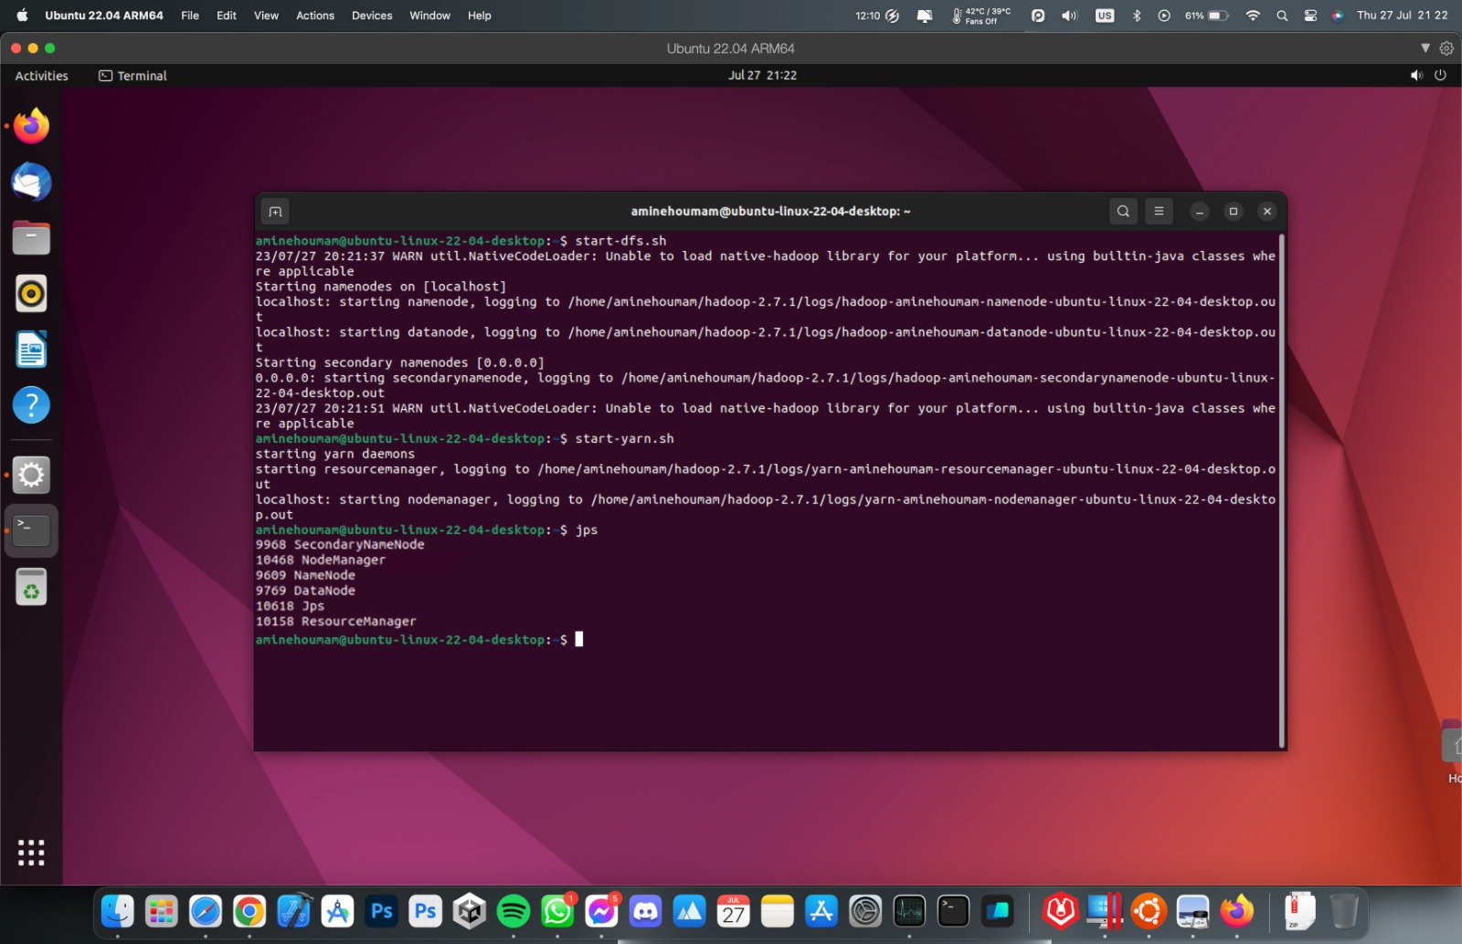This screenshot has height=944, width=1462.
Task: Toggle Bluetooth in the menu bar
Action: 1136,16
